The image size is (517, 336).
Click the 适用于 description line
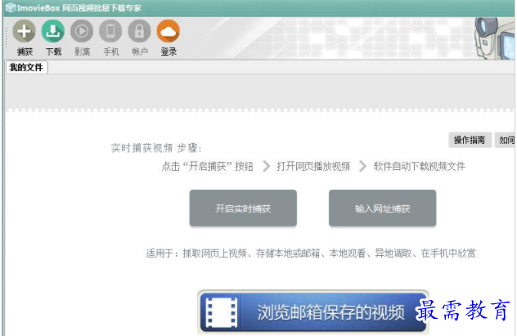(x=311, y=253)
